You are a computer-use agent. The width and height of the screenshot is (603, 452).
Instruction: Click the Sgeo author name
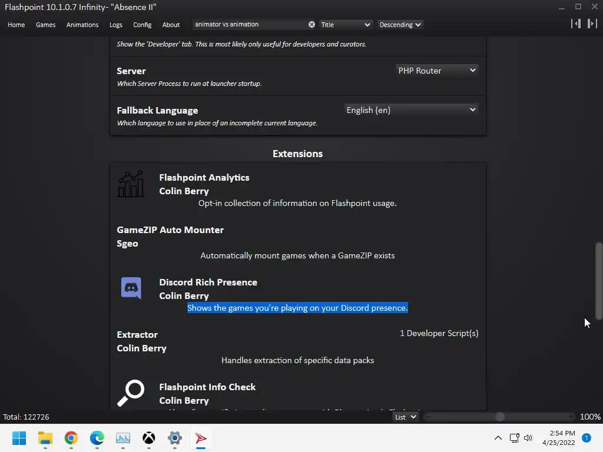(127, 244)
